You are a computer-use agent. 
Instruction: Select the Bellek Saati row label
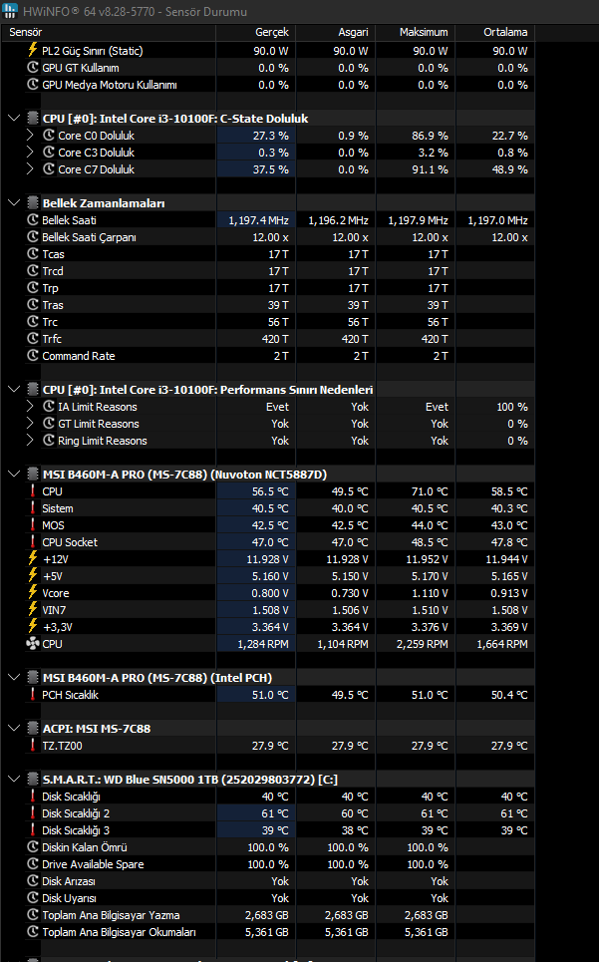tap(70, 219)
